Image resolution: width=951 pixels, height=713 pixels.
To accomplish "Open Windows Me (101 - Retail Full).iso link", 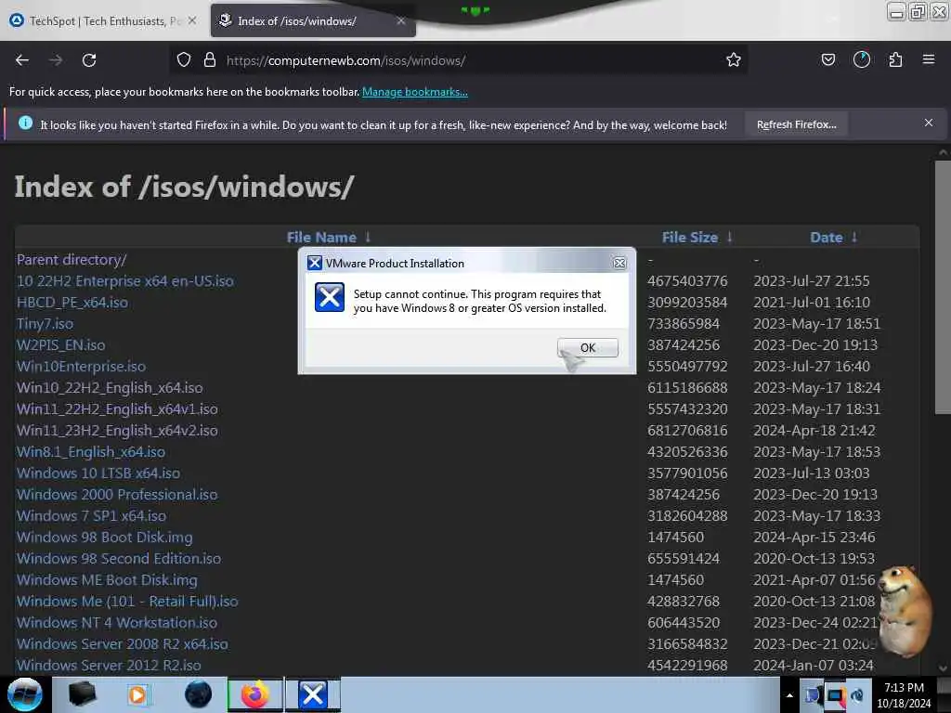I will (127, 601).
